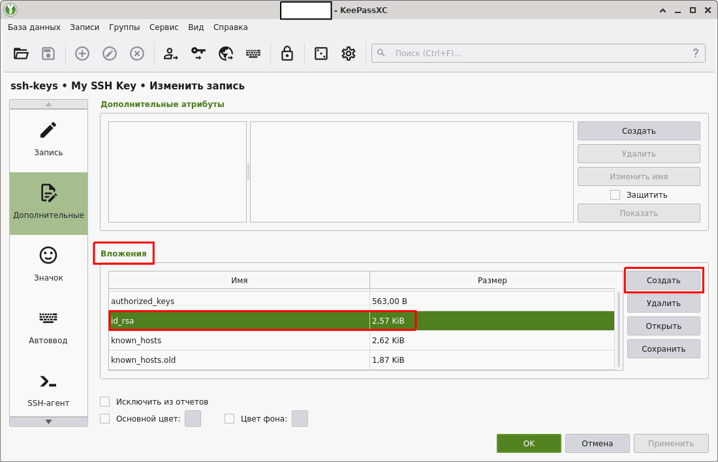Open settings via the gear icon

pyautogui.click(x=349, y=54)
